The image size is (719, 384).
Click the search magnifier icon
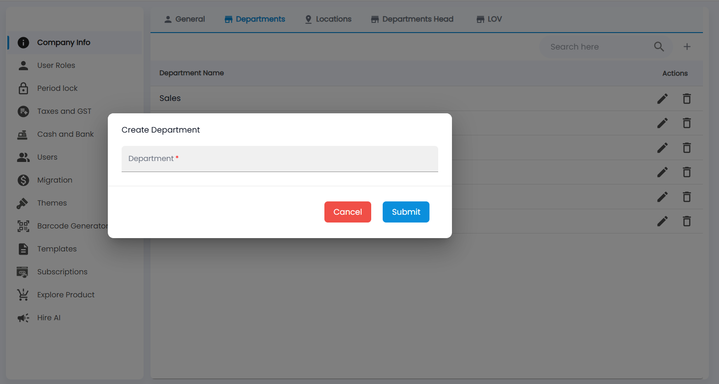click(659, 46)
